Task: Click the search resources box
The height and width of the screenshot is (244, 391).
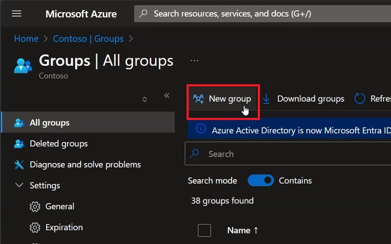Action: pyautogui.click(x=262, y=14)
